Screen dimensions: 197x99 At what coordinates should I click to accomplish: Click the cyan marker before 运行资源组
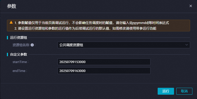click(7, 38)
